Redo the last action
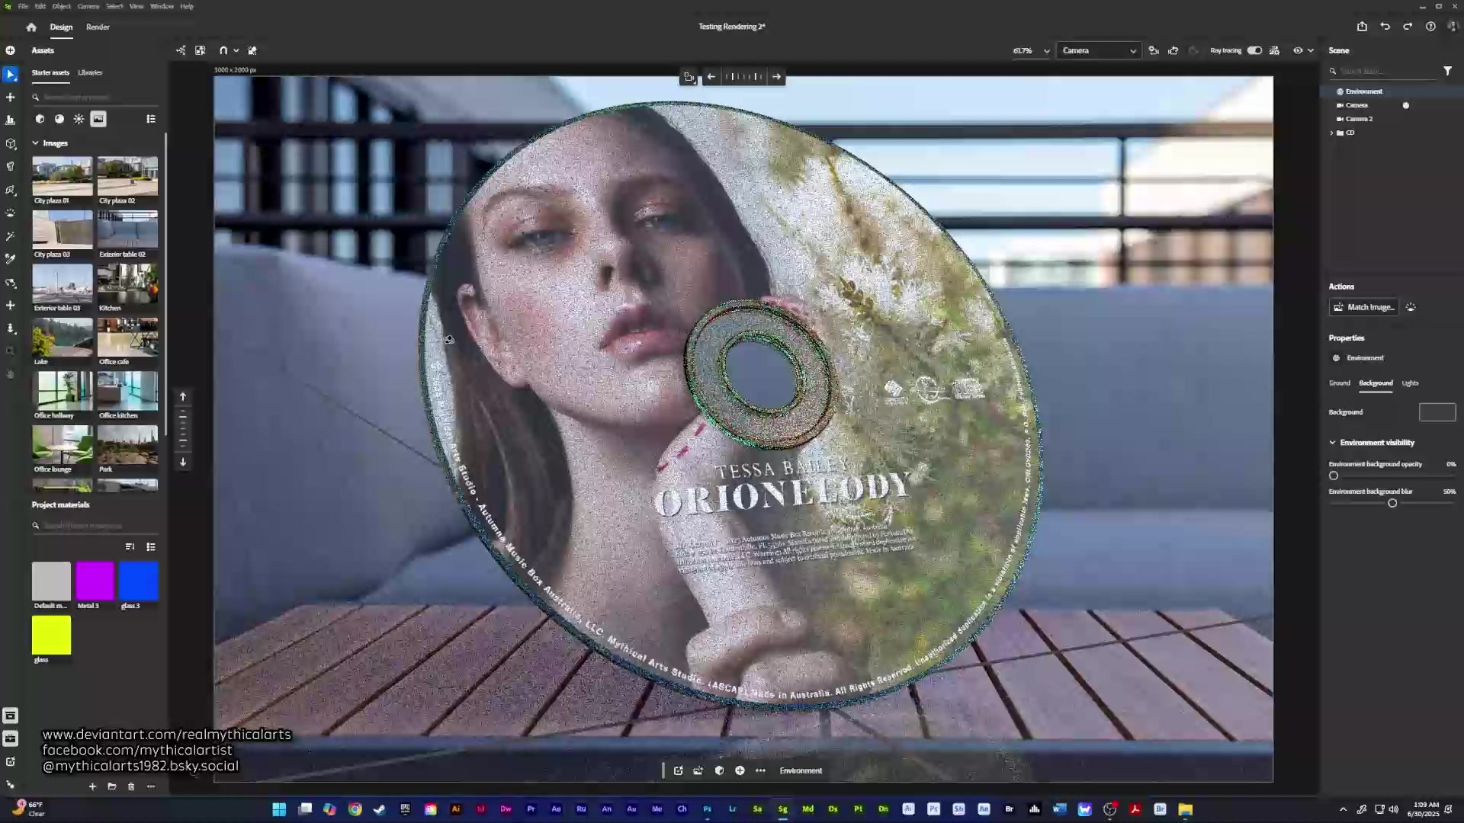This screenshot has height=823, width=1464. pos(1408,27)
